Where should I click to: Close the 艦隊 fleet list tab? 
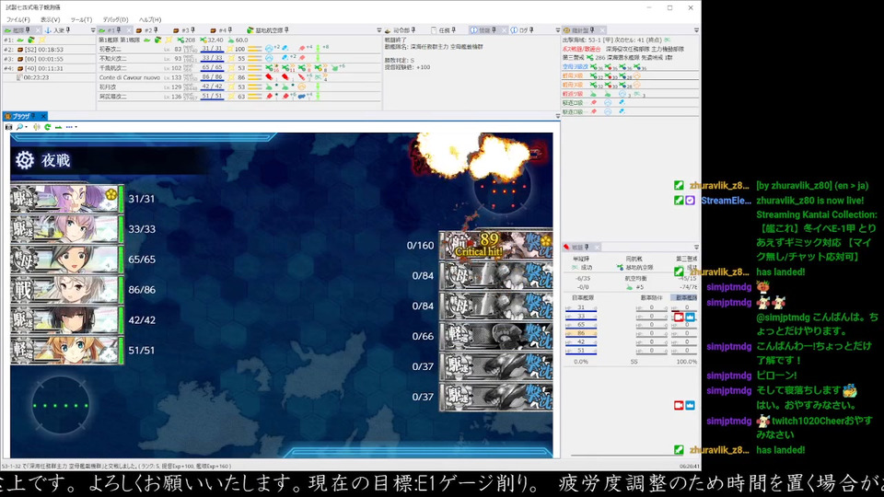39,30
